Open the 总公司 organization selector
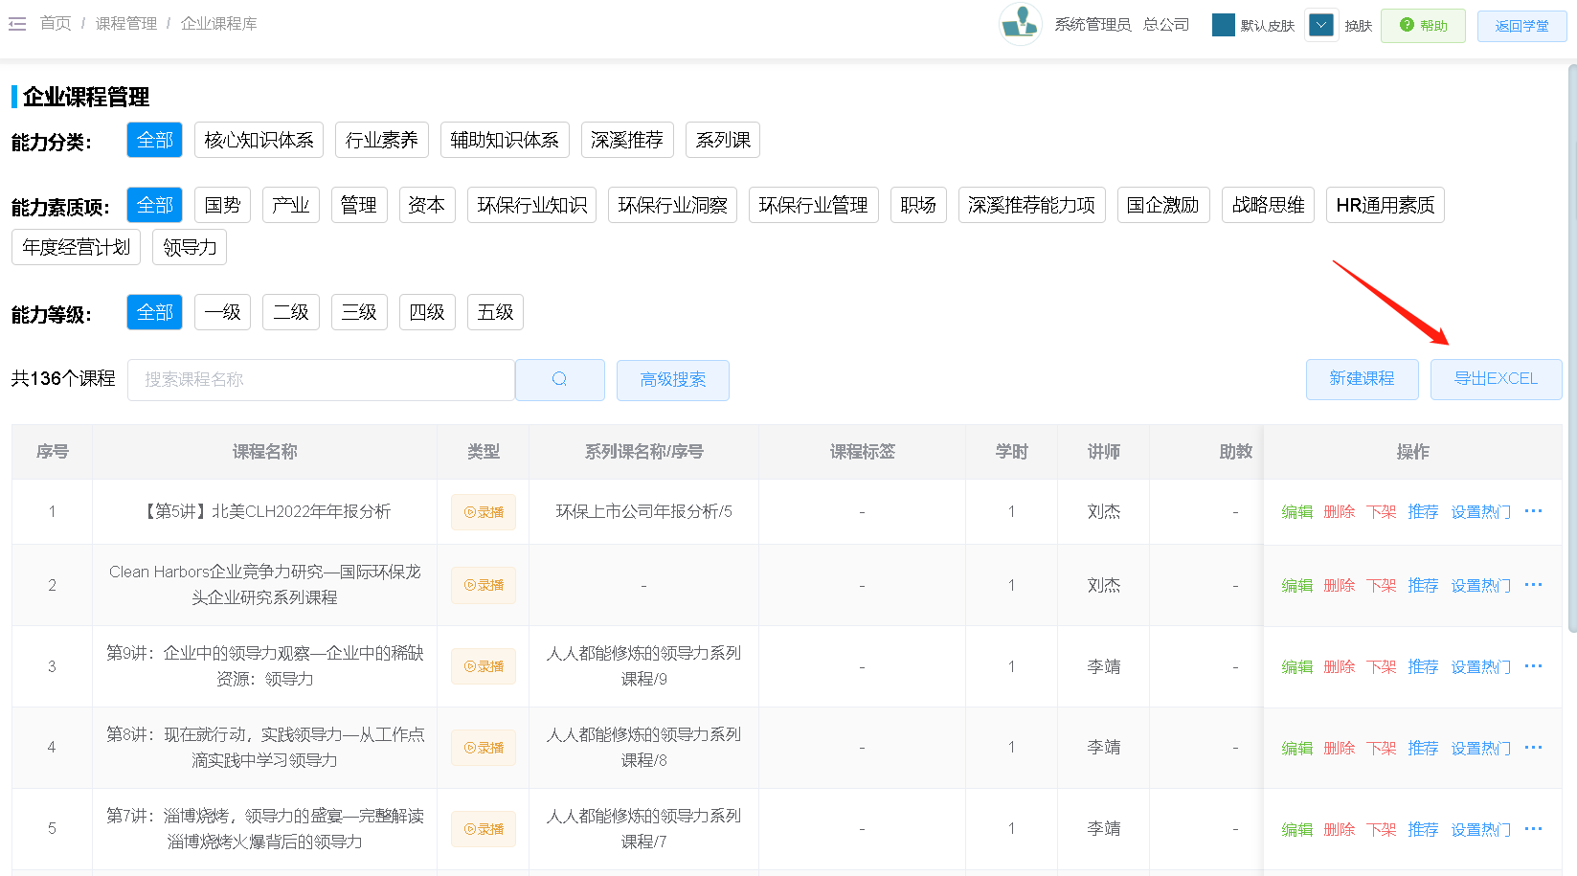 (x=1165, y=25)
